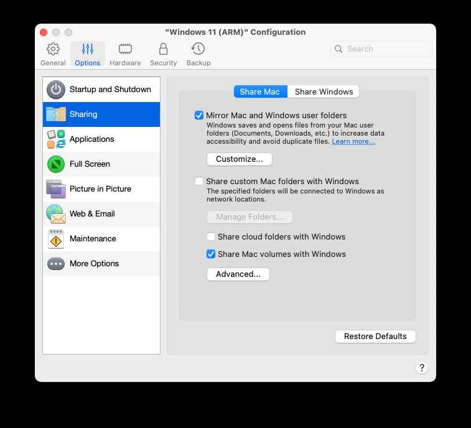Viewport: 471px width, 428px height.
Task: Enable Share cloud folders with Windows
Action: 211,236
